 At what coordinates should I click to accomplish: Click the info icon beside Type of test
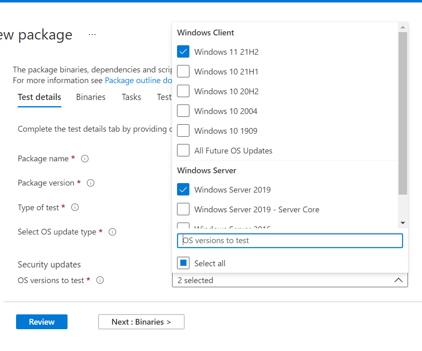[x=75, y=207]
